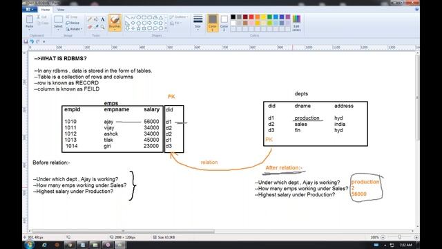Pick the orange color swatch
442x249 pixels.
[x=258, y=17]
